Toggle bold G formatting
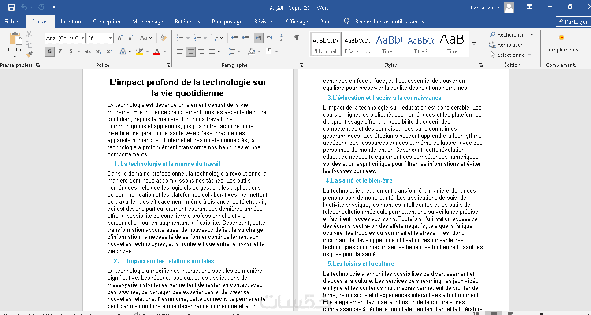591x315 pixels. 50,51
